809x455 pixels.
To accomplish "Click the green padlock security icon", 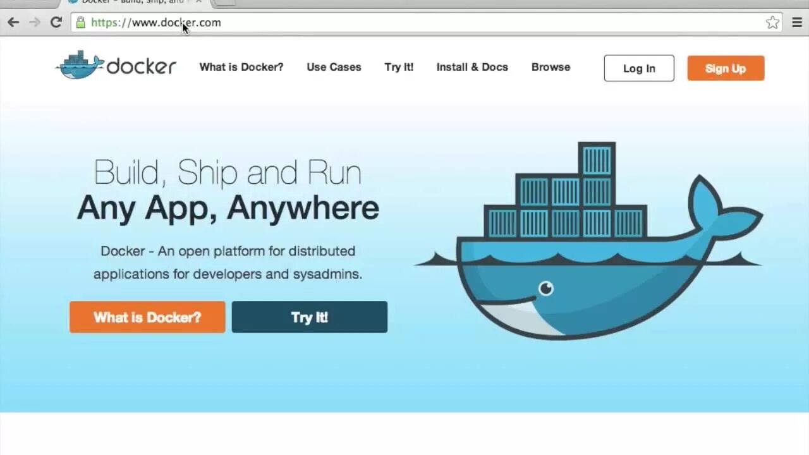I will [80, 23].
